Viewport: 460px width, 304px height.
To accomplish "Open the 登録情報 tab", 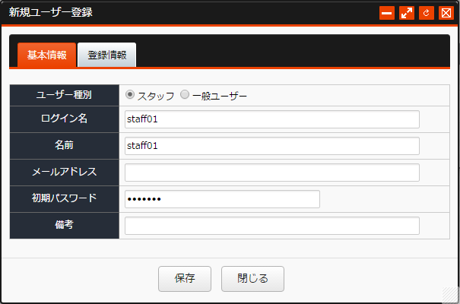I will pyautogui.click(x=106, y=55).
